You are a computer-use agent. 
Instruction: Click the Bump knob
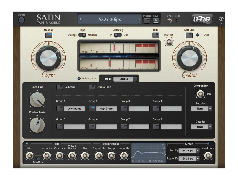click(x=111, y=156)
